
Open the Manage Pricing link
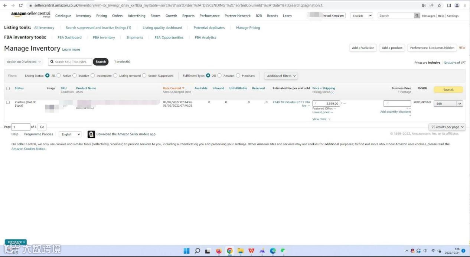[248, 28]
